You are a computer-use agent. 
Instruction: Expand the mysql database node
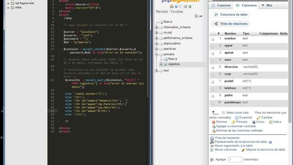tap(157, 33)
